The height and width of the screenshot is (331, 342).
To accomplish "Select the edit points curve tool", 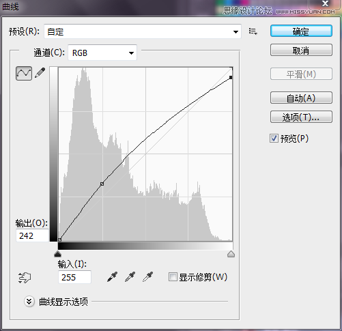I will tap(24, 73).
